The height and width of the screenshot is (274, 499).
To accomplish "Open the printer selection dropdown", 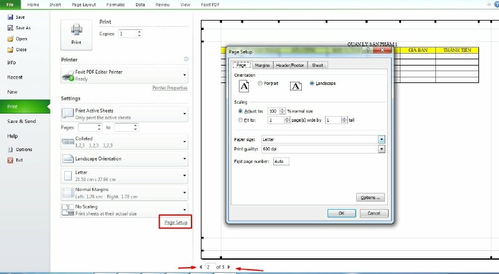I will pos(185,75).
